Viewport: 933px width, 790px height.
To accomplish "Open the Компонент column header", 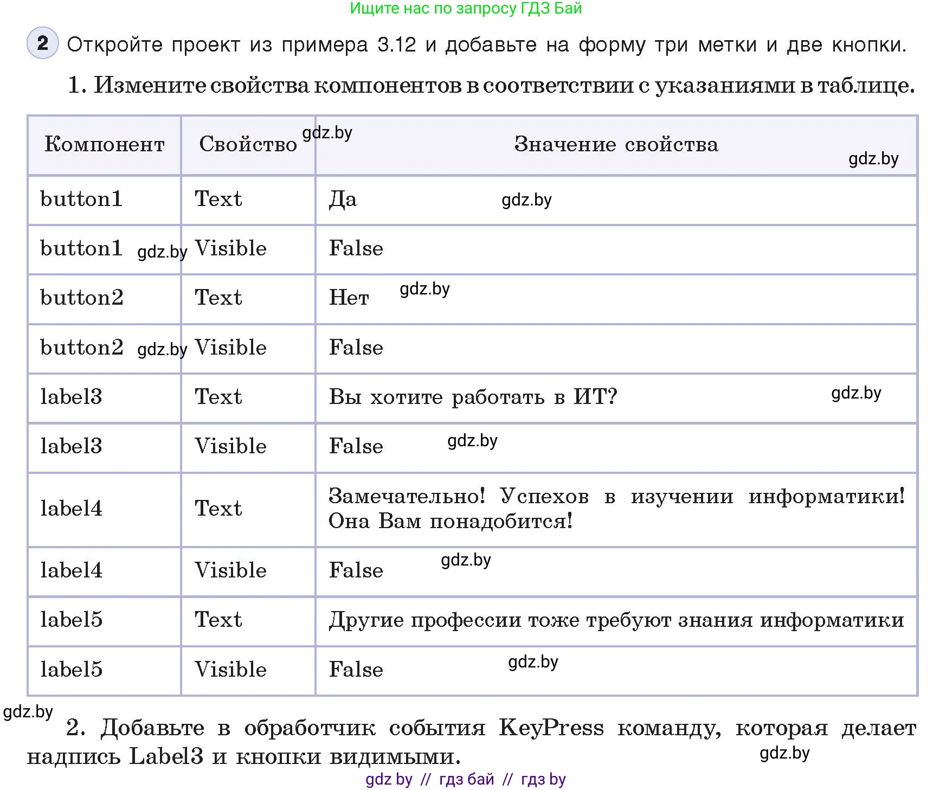I will pos(104,145).
